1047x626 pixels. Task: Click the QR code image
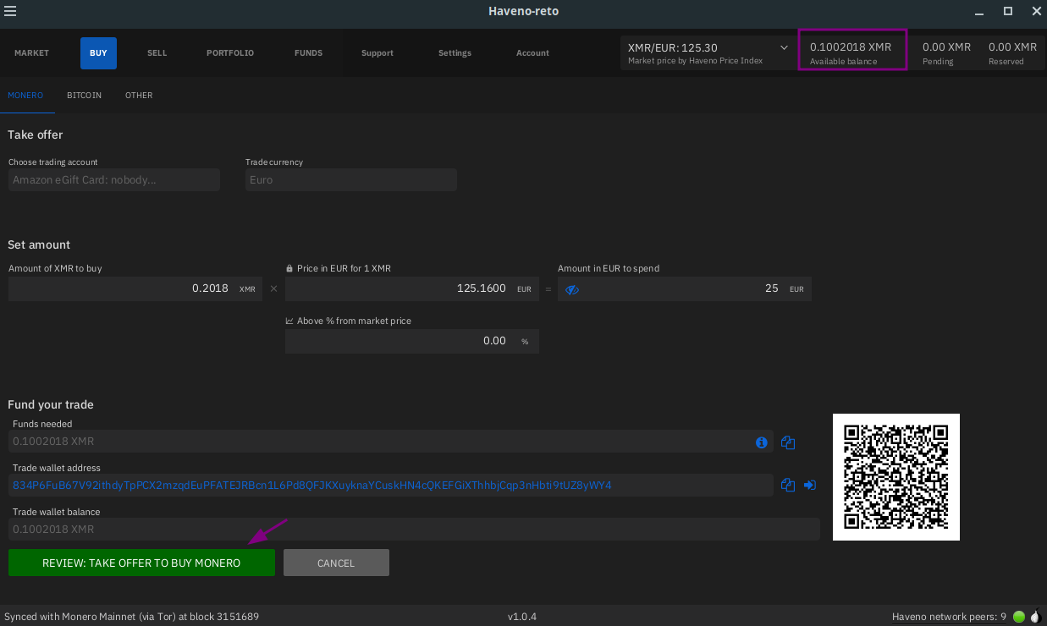coord(895,476)
